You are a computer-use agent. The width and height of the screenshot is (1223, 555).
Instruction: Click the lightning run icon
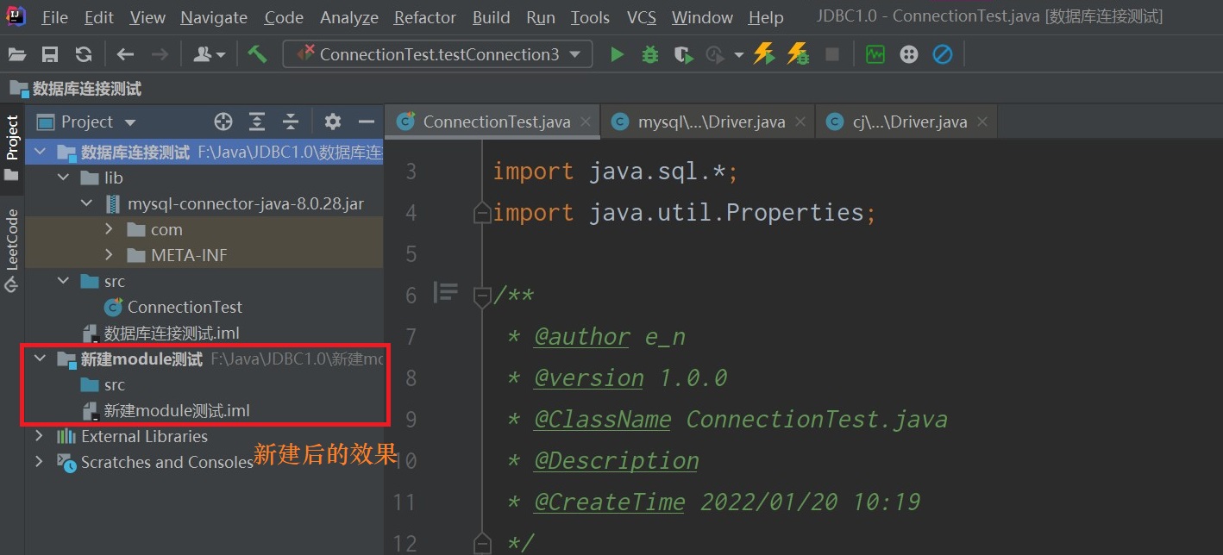coord(763,54)
